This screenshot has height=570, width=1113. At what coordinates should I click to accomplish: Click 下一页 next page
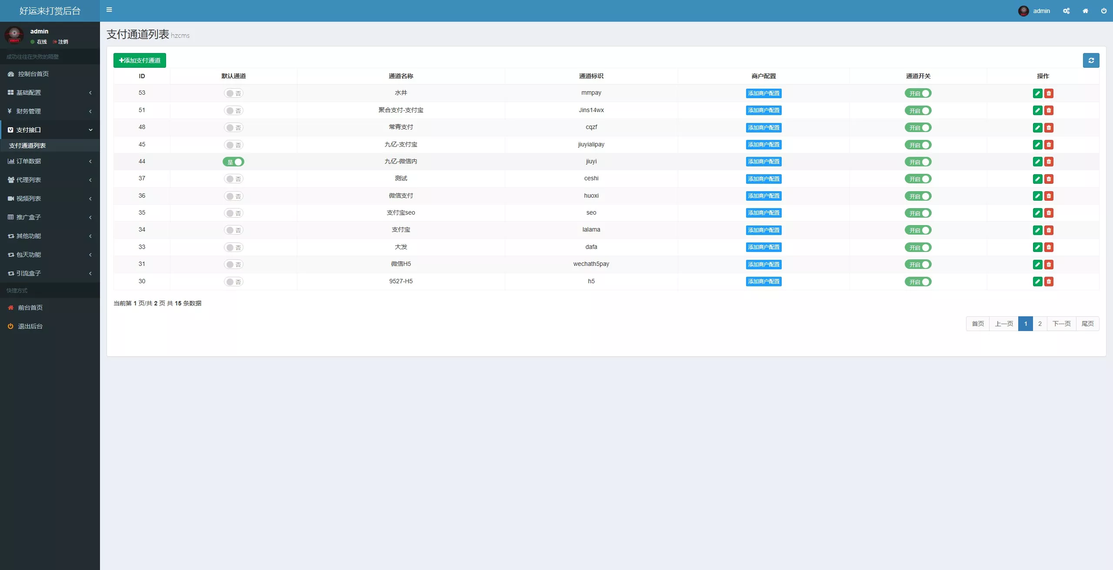click(1061, 324)
